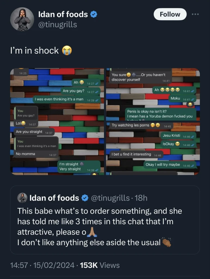Open the three-dot more options menu
The width and height of the screenshot is (210, 279).
pos(195,14)
